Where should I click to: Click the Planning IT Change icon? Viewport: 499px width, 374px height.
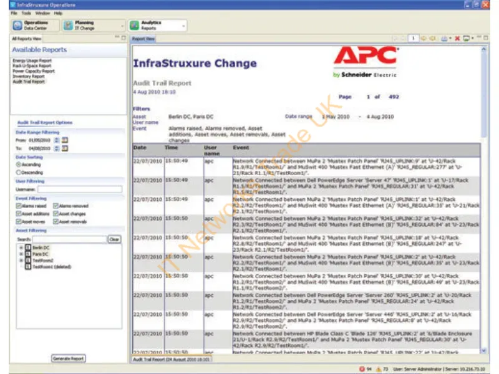tap(68, 26)
